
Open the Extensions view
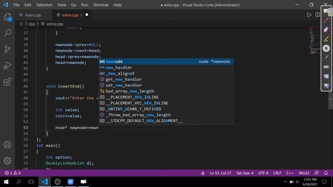[7, 82]
